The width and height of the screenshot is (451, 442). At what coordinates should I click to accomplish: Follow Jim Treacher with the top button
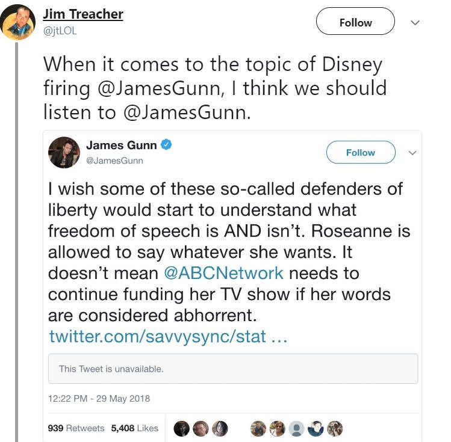tap(355, 21)
